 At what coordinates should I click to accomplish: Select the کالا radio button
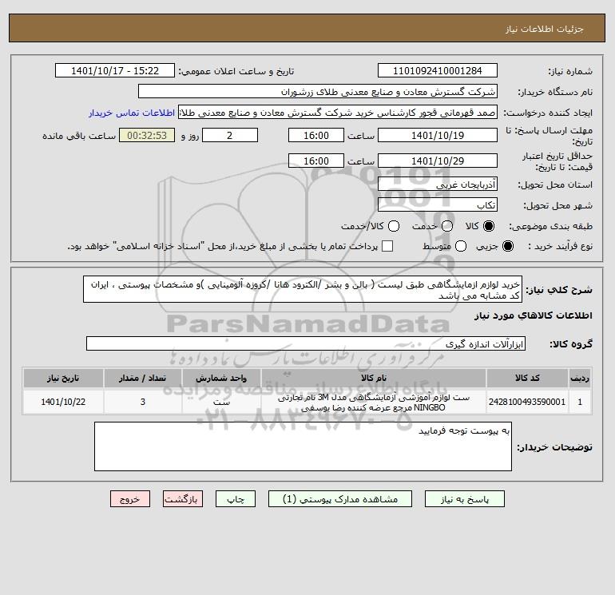point(489,226)
